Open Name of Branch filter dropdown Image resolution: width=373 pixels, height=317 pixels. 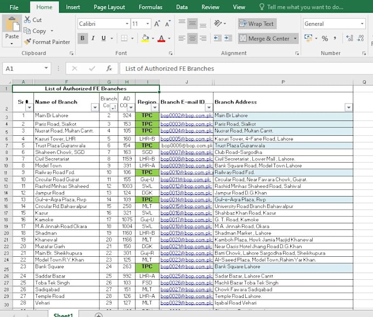coord(95,107)
